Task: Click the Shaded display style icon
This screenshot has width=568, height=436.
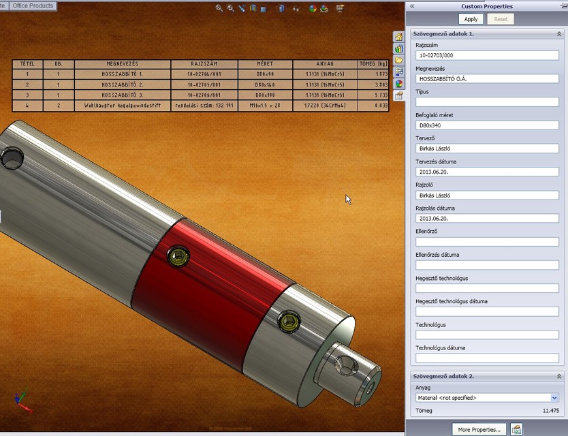Action: tap(264, 8)
